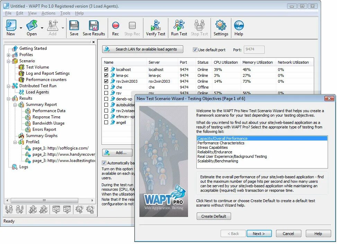This screenshot has width=337, height=244.
Task: Click Create Default in the wizard
Action: [214, 216]
